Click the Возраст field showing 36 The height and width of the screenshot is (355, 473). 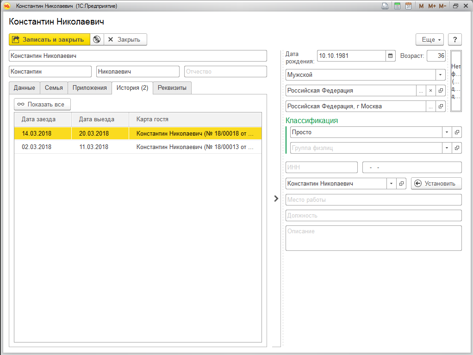coord(436,56)
